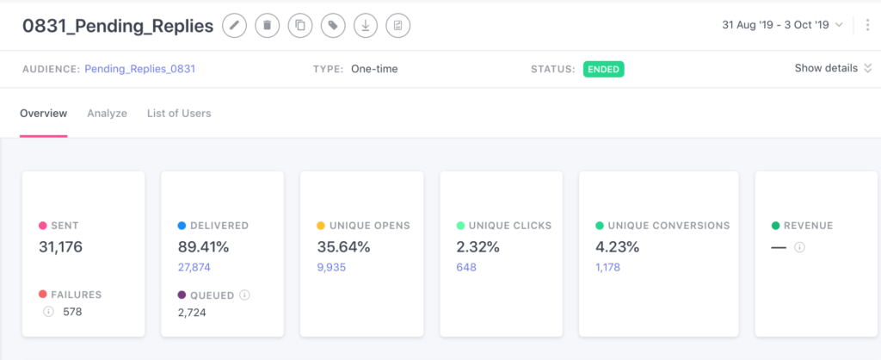
Task: Delete campaign using the trash icon
Action: (x=267, y=26)
